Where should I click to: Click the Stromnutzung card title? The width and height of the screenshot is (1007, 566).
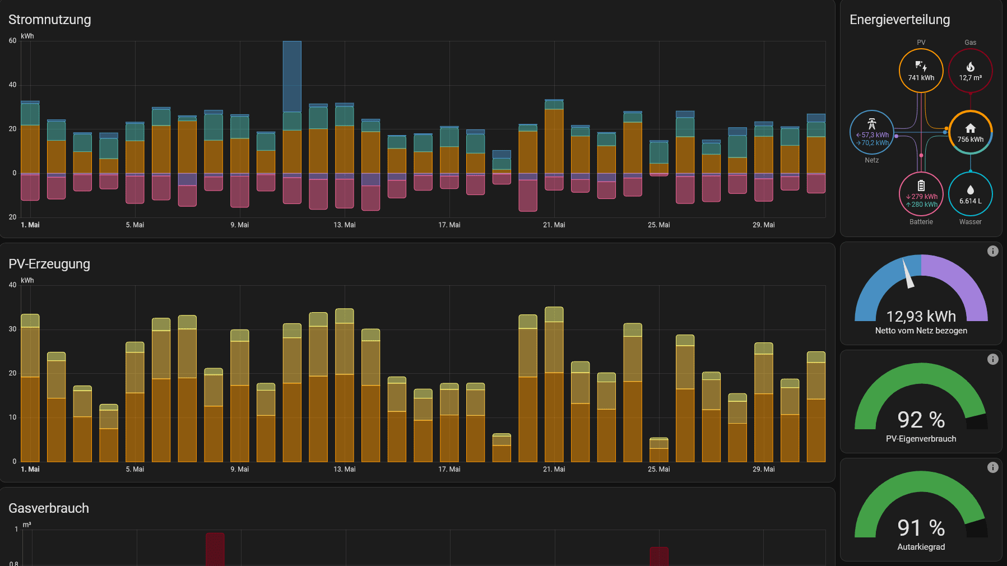[x=50, y=20]
